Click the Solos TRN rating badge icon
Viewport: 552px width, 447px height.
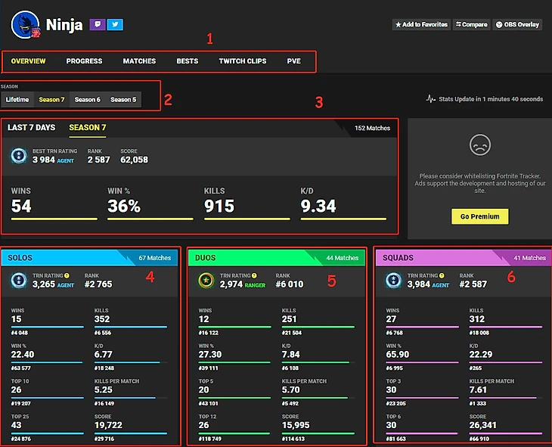[20, 280]
